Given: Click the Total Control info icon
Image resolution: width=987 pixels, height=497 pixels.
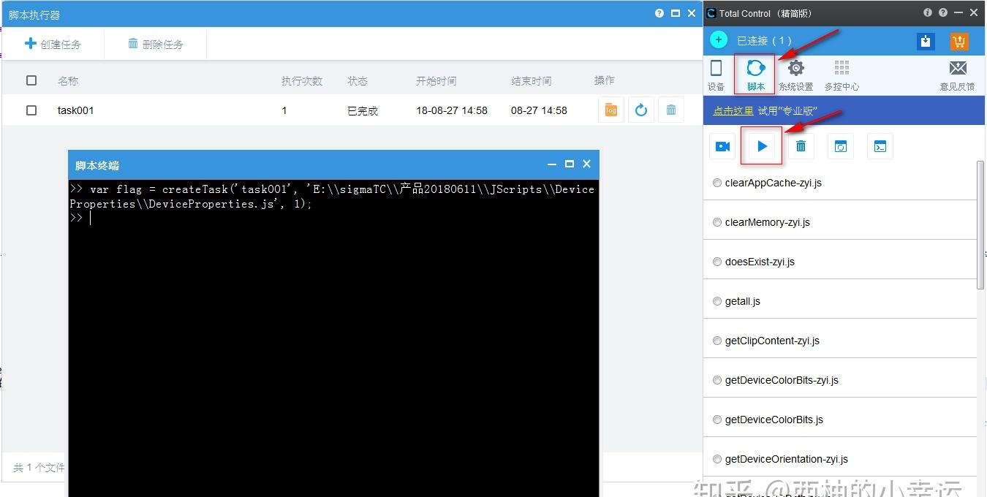Looking at the screenshot, I should (928, 13).
